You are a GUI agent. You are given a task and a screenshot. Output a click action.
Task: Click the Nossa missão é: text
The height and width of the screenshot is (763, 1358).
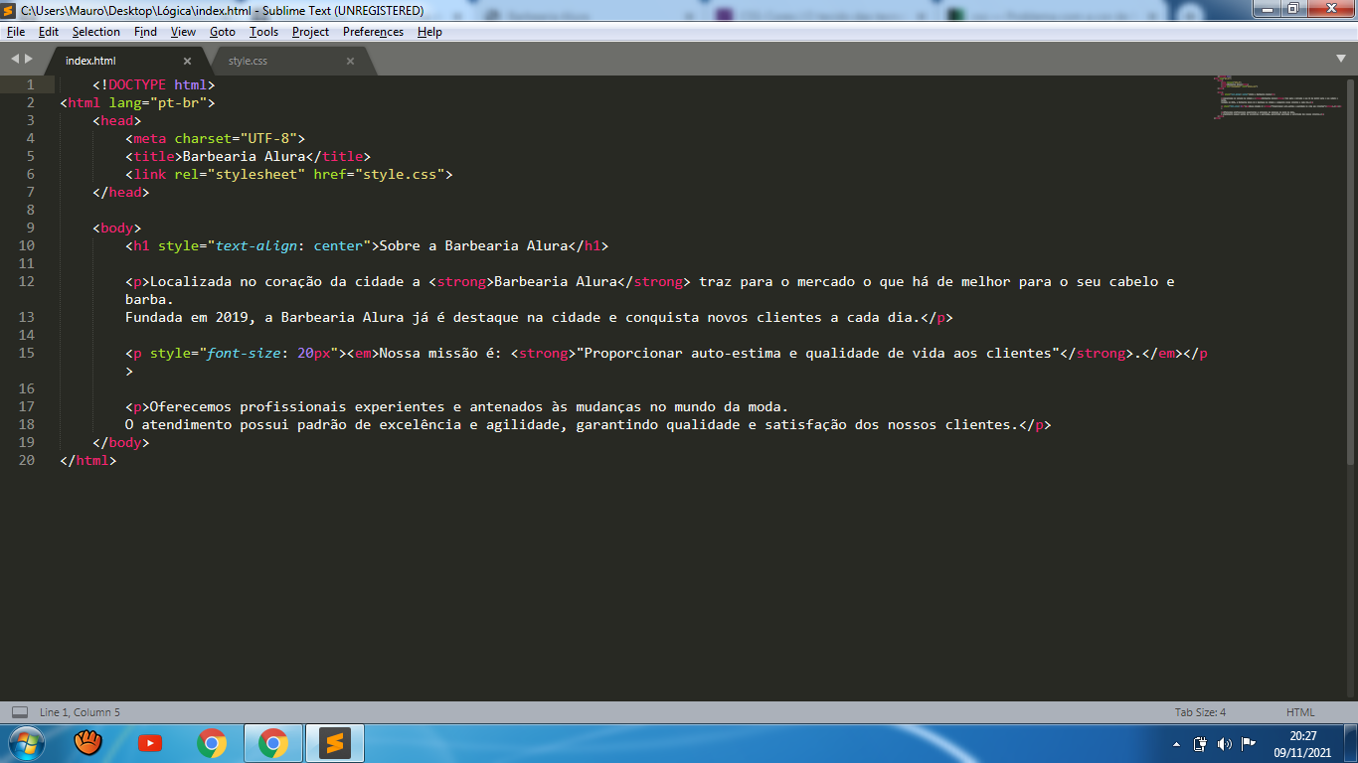click(x=441, y=353)
